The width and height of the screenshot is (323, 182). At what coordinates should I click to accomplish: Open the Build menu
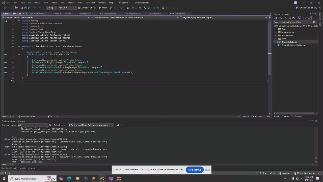pos(46,3)
